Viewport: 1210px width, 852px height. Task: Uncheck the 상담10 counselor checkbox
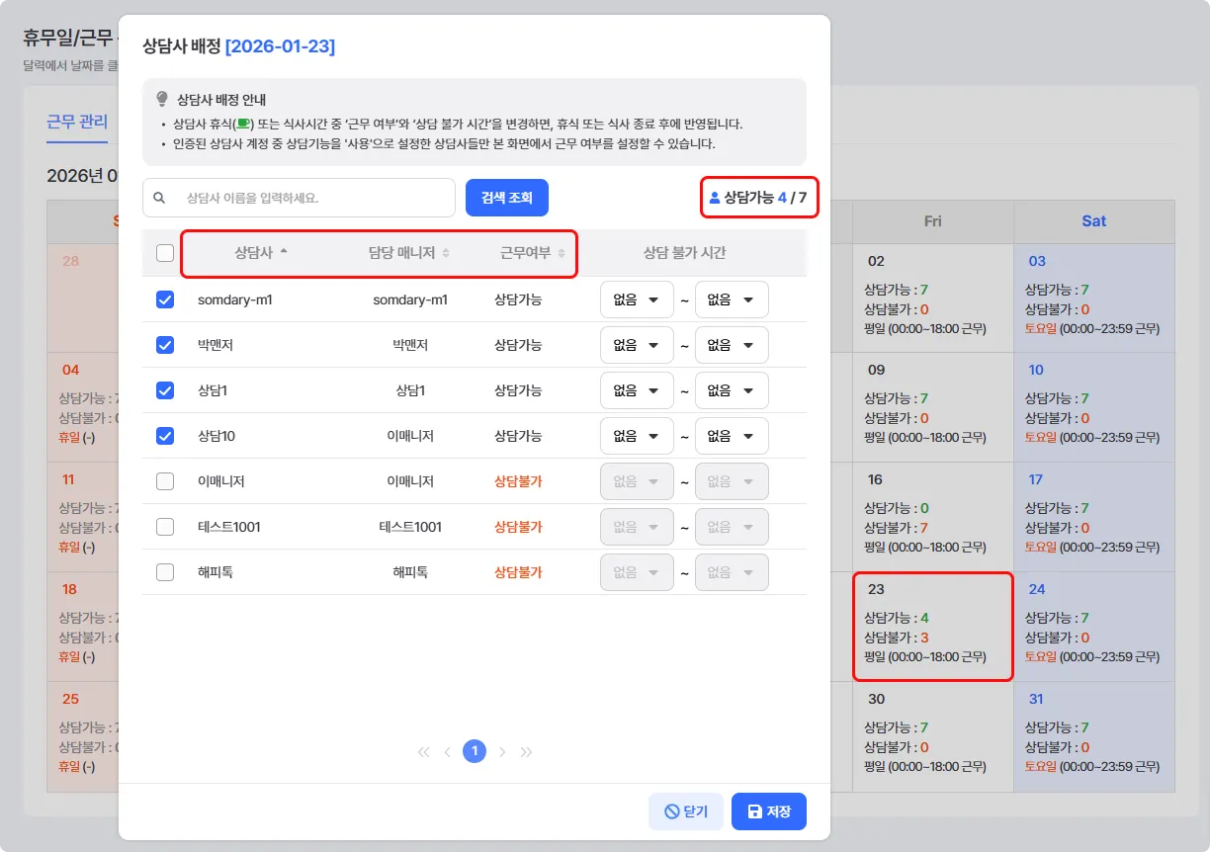(165, 436)
